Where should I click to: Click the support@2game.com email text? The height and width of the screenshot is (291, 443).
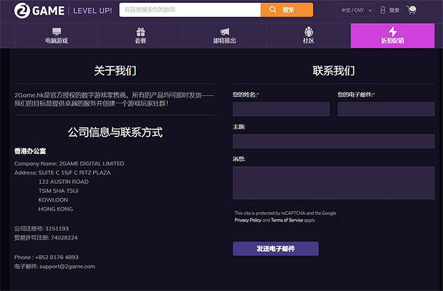coord(67,267)
